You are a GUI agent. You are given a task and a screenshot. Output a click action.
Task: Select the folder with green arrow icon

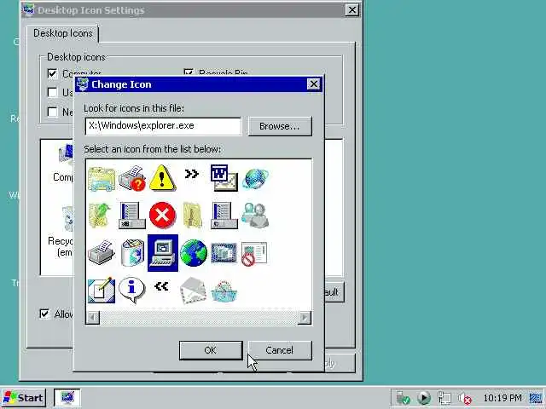click(x=101, y=216)
